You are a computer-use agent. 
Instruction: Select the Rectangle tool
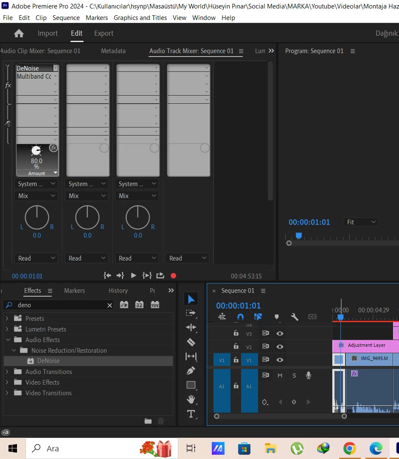tap(191, 385)
